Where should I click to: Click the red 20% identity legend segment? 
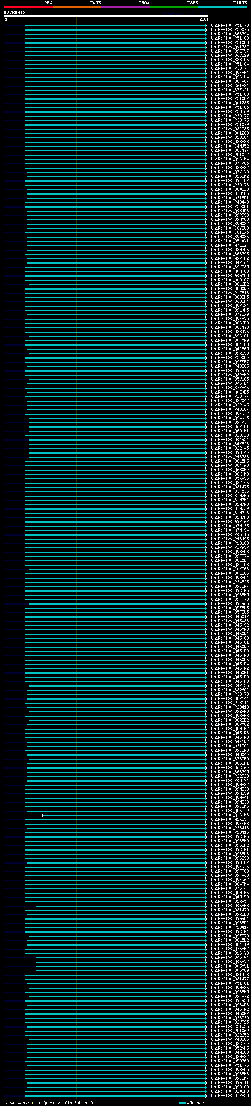click(28, 7)
